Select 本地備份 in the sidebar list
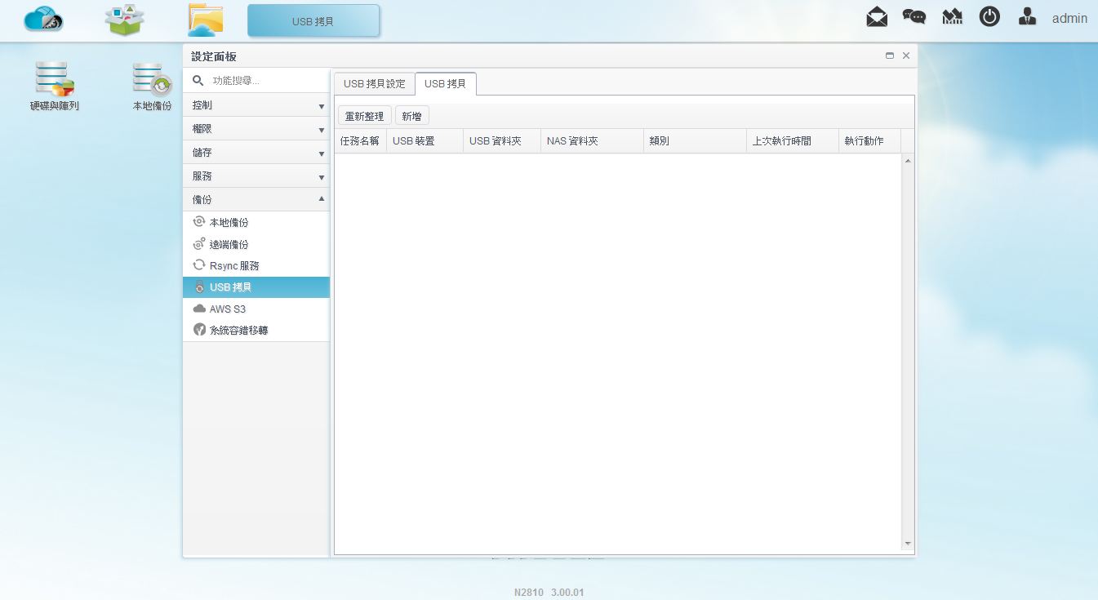The image size is (1098, 600). tap(256, 222)
